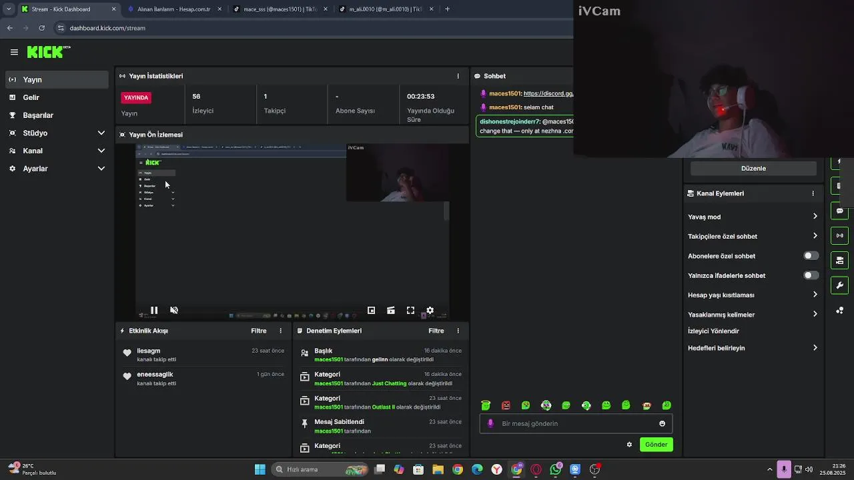This screenshot has width=854, height=480.
Task: Open options of Yayın İstatistikleri panel
Action: (458, 76)
